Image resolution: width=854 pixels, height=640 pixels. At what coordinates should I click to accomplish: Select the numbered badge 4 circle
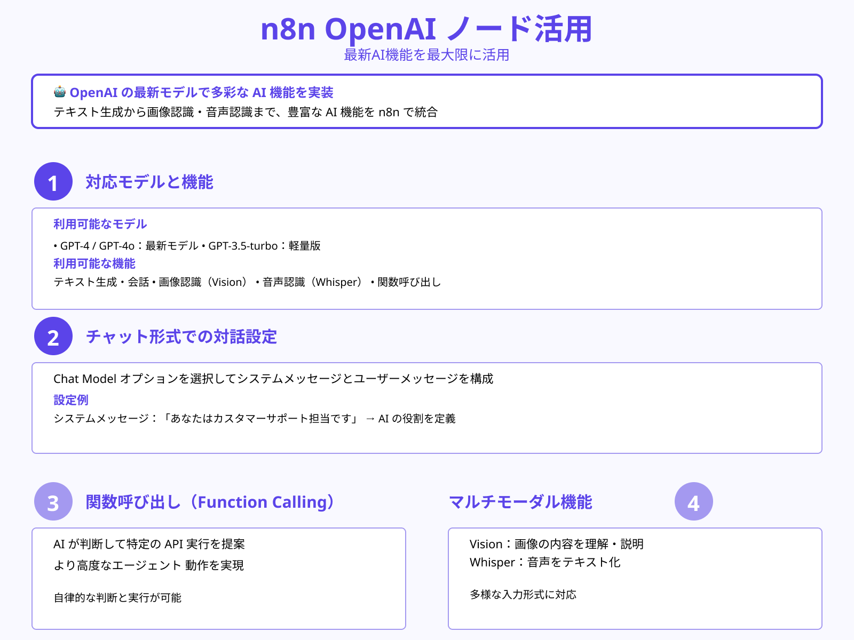click(x=693, y=502)
